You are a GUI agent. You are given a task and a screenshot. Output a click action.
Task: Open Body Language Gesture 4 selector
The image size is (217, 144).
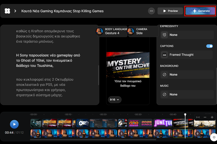click(x=112, y=31)
